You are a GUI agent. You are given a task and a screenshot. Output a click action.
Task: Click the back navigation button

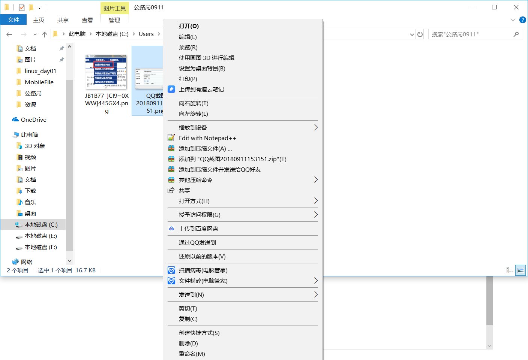pyautogui.click(x=9, y=34)
